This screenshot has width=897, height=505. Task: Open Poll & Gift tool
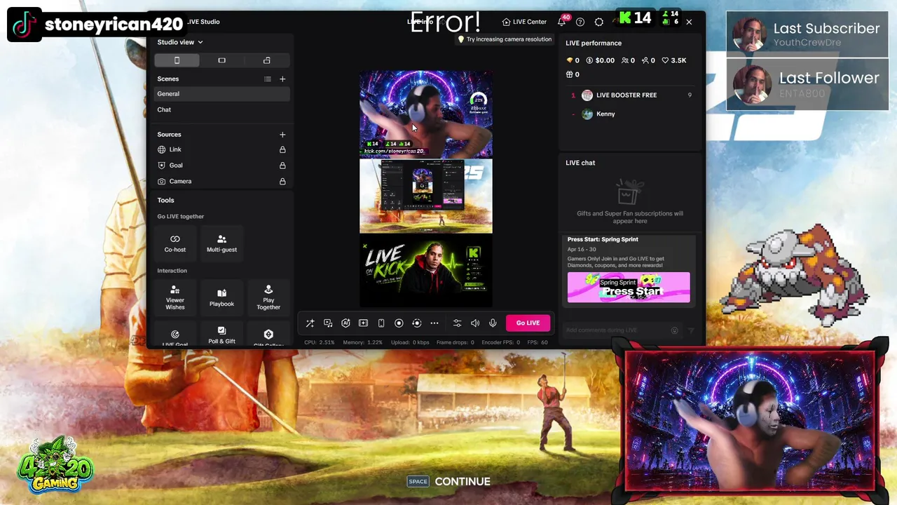coord(221,335)
